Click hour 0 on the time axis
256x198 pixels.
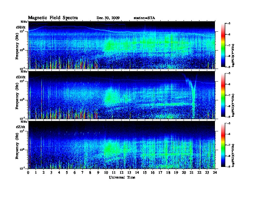(x=28, y=173)
